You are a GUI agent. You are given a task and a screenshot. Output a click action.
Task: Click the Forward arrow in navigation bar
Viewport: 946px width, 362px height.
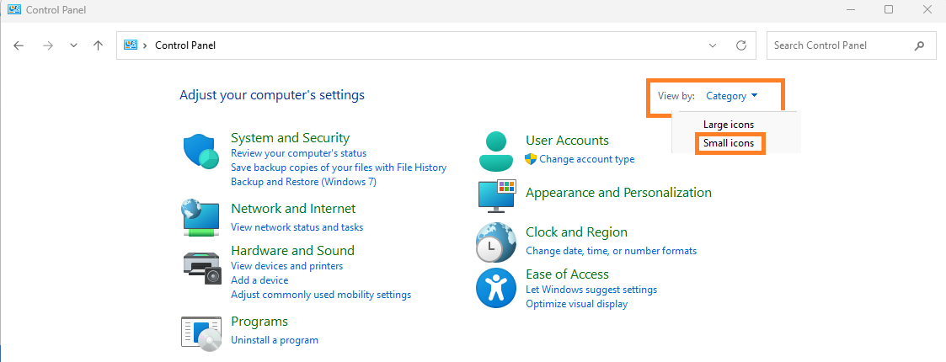click(48, 45)
